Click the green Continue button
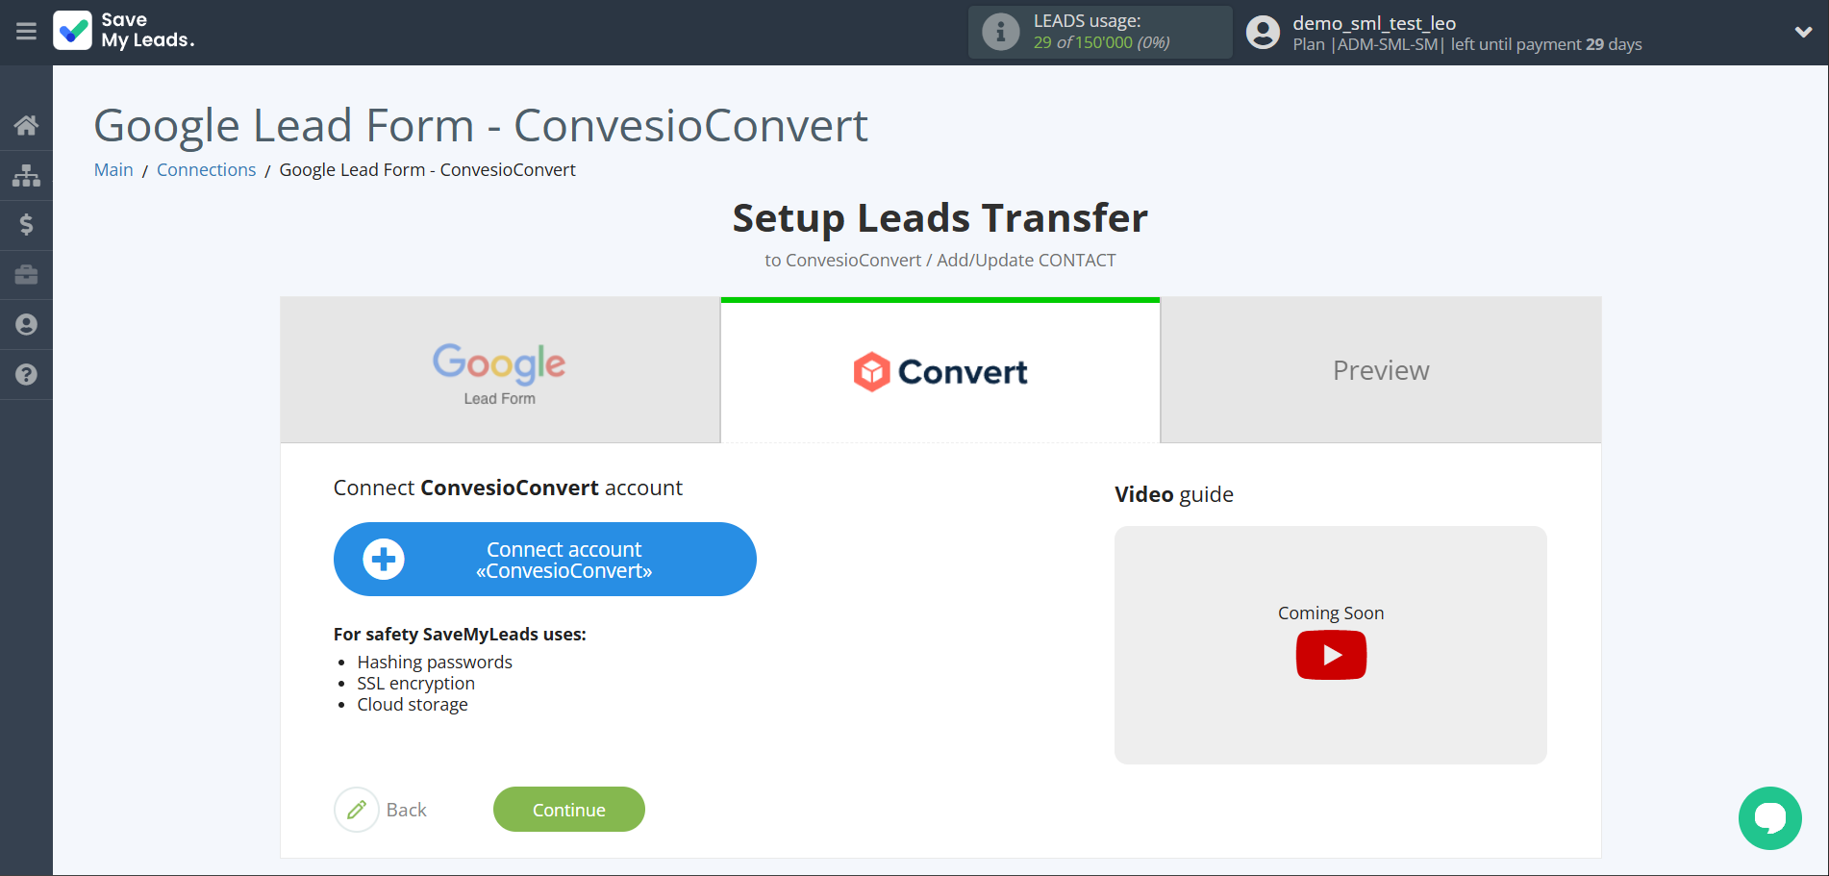Image resolution: width=1829 pixels, height=876 pixels. click(569, 810)
